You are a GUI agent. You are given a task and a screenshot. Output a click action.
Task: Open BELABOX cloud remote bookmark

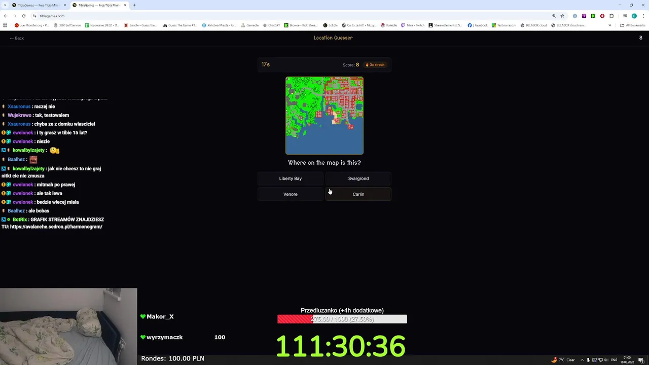[568, 25]
